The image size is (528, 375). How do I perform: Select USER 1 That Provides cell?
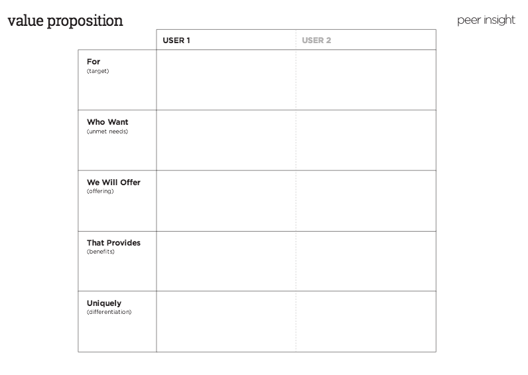click(x=226, y=261)
